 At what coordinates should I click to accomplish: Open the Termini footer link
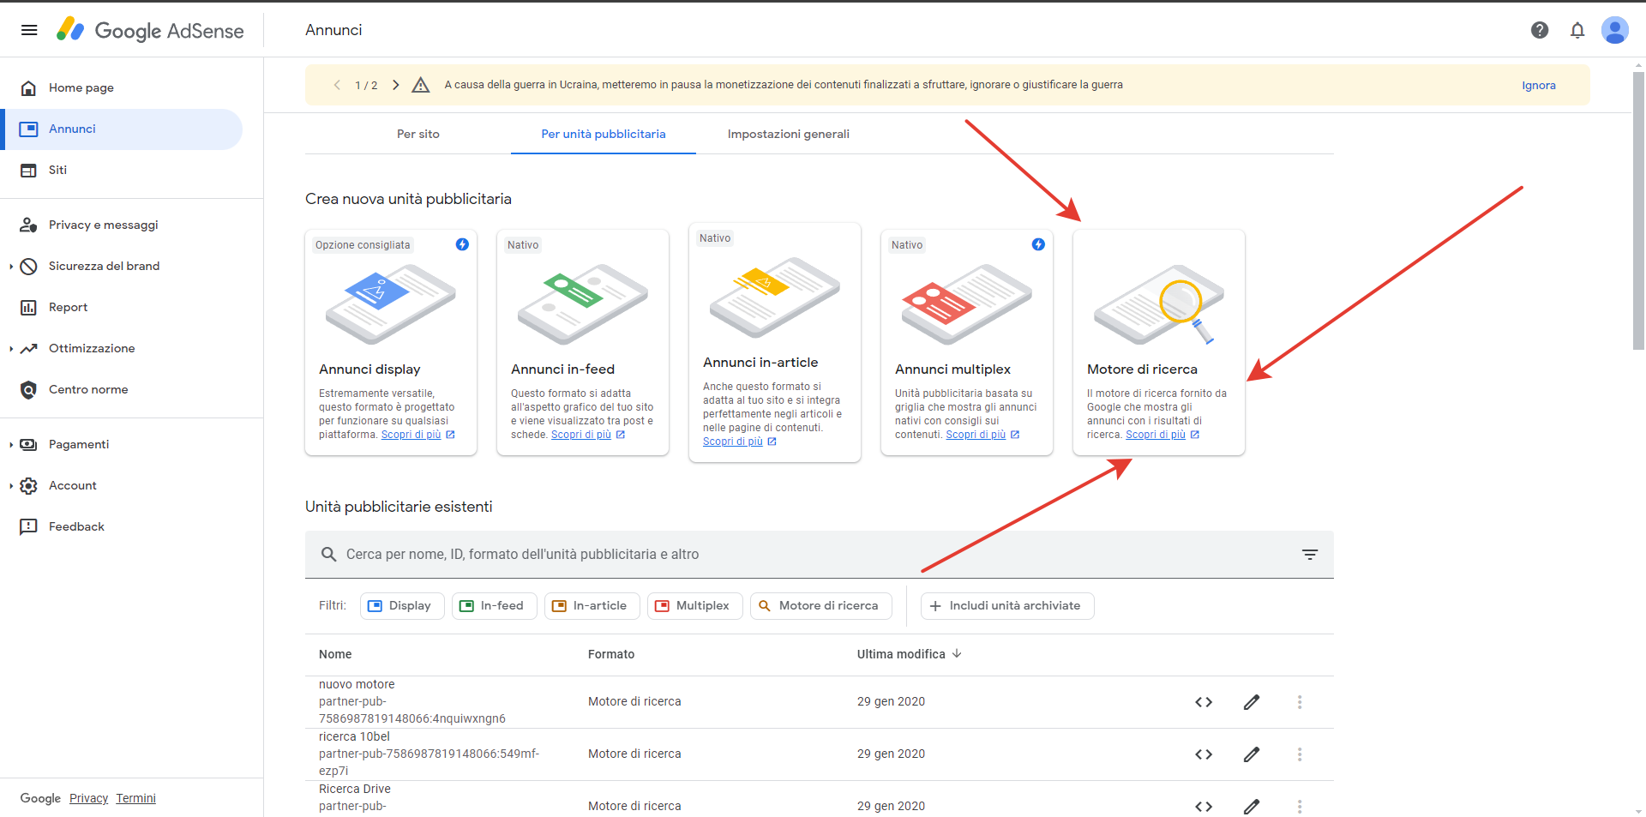136,798
